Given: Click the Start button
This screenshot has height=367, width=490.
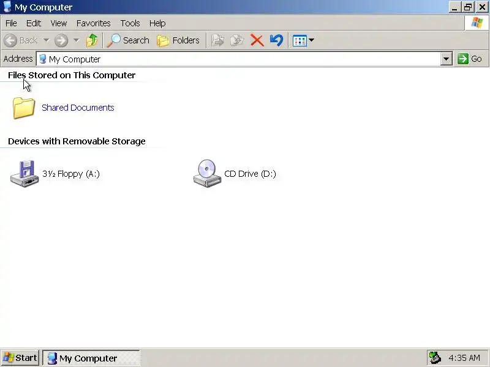Looking at the screenshot, I should [x=20, y=358].
